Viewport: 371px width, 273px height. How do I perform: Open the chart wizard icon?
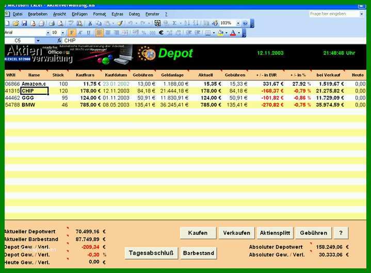click(x=206, y=23)
